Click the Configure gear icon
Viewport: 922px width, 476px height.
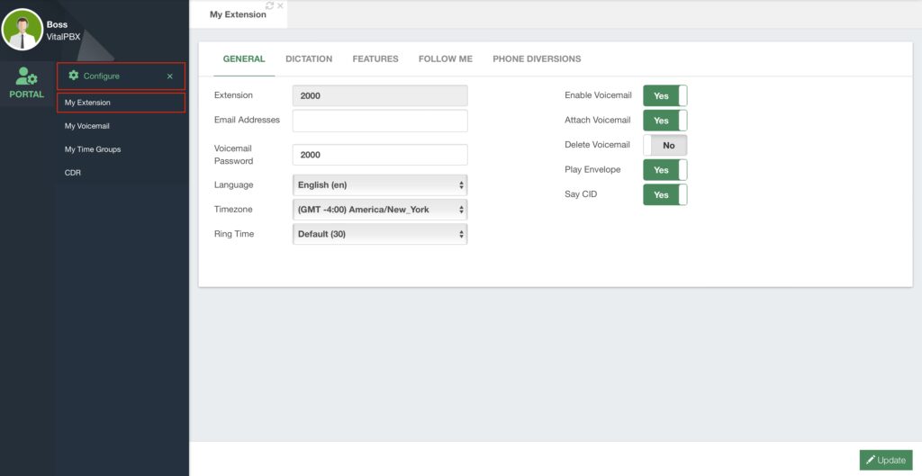coord(74,76)
